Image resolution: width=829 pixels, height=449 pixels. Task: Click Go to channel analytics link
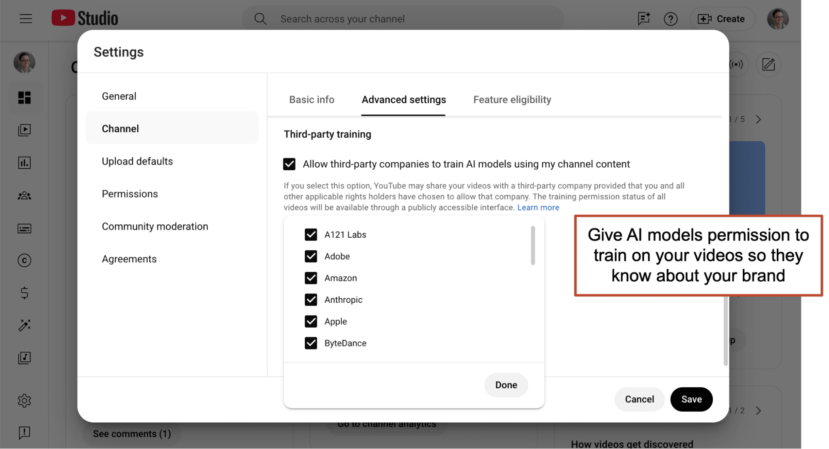pos(387,425)
